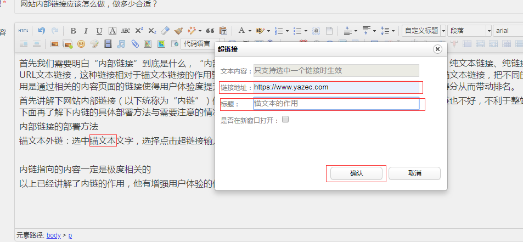The height and width of the screenshot is (242, 523).
Task: Click the 确认 button
Action: (356, 173)
